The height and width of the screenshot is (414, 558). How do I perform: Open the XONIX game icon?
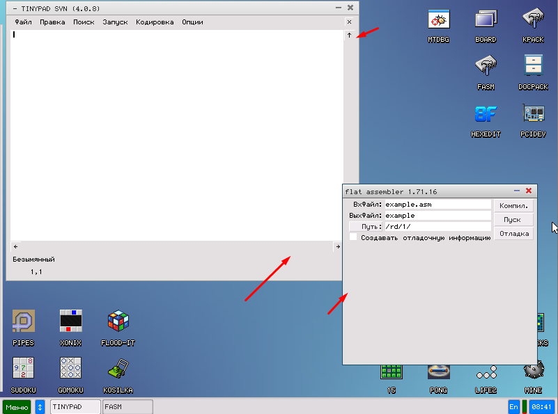(70, 323)
